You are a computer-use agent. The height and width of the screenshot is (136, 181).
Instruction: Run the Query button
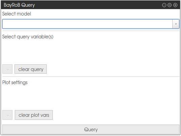tap(91, 129)
